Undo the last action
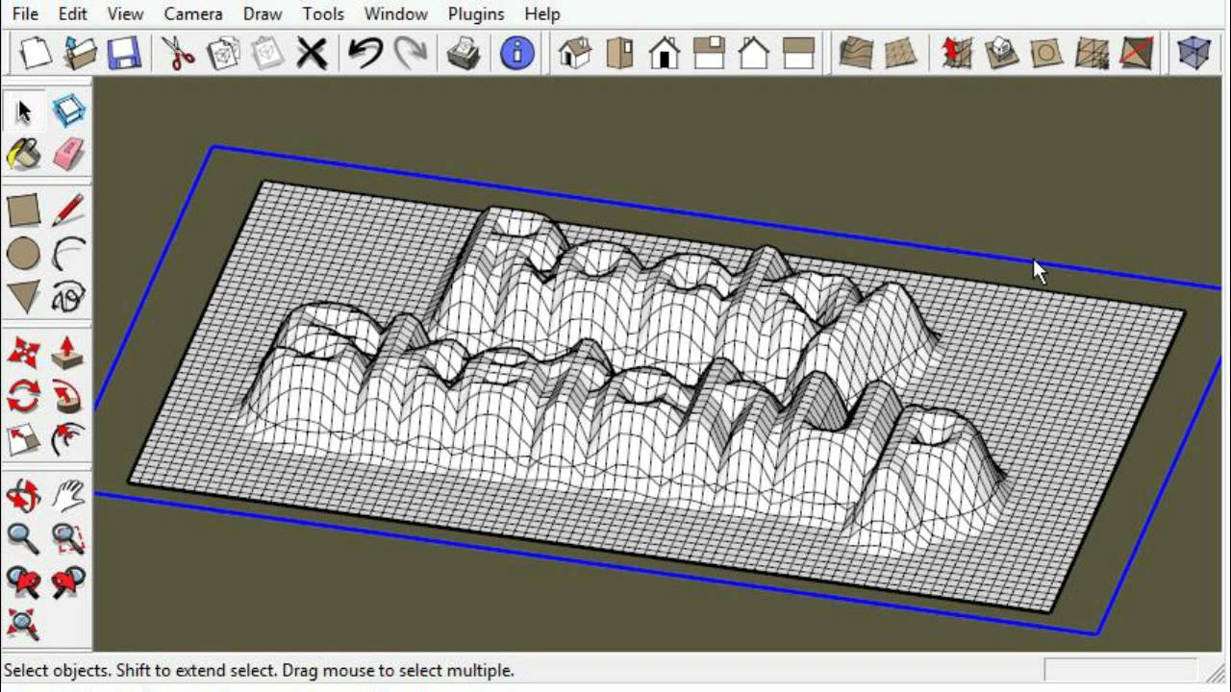This screenshot has height=692, width=1231. pyautogui.click(x=365, y=53)
